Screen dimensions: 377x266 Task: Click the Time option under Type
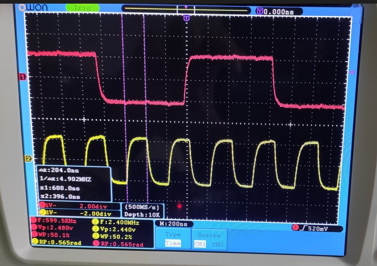pyautogui.click(x=173, y=244)
